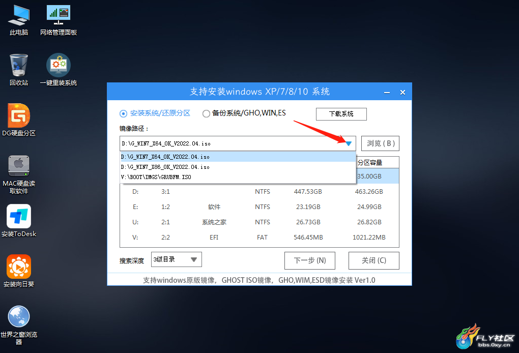The image size is (519, 353).
Task: Open the DG硬盘分区 DiskGenius icon
Action: (19, 120)
